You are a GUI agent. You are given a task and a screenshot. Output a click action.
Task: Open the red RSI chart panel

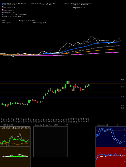[x=111, y=157]
